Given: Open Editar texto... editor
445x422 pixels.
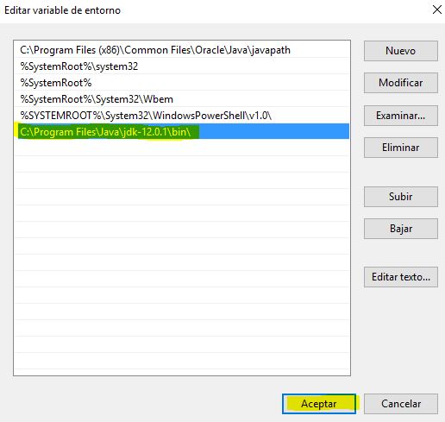Looking at the screenshot, I should (401, 277).
